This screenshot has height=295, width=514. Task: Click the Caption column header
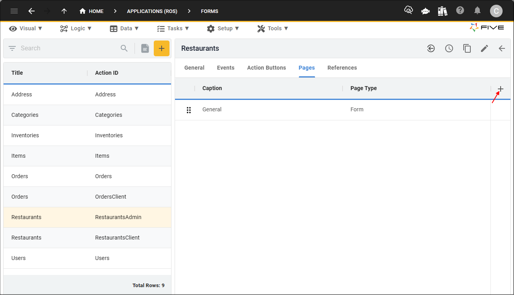point(212,88)
